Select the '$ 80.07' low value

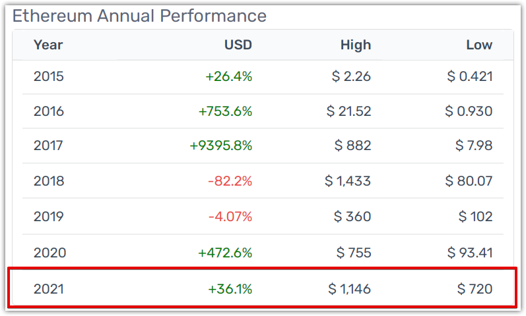point(469,181)
